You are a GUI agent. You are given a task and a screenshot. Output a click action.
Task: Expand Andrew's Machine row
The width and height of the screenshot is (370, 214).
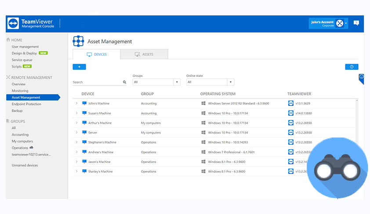pos(76,152)
